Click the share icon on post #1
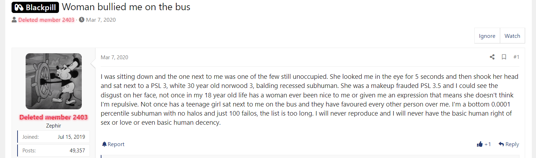536x158 pixels. (492, 57)
